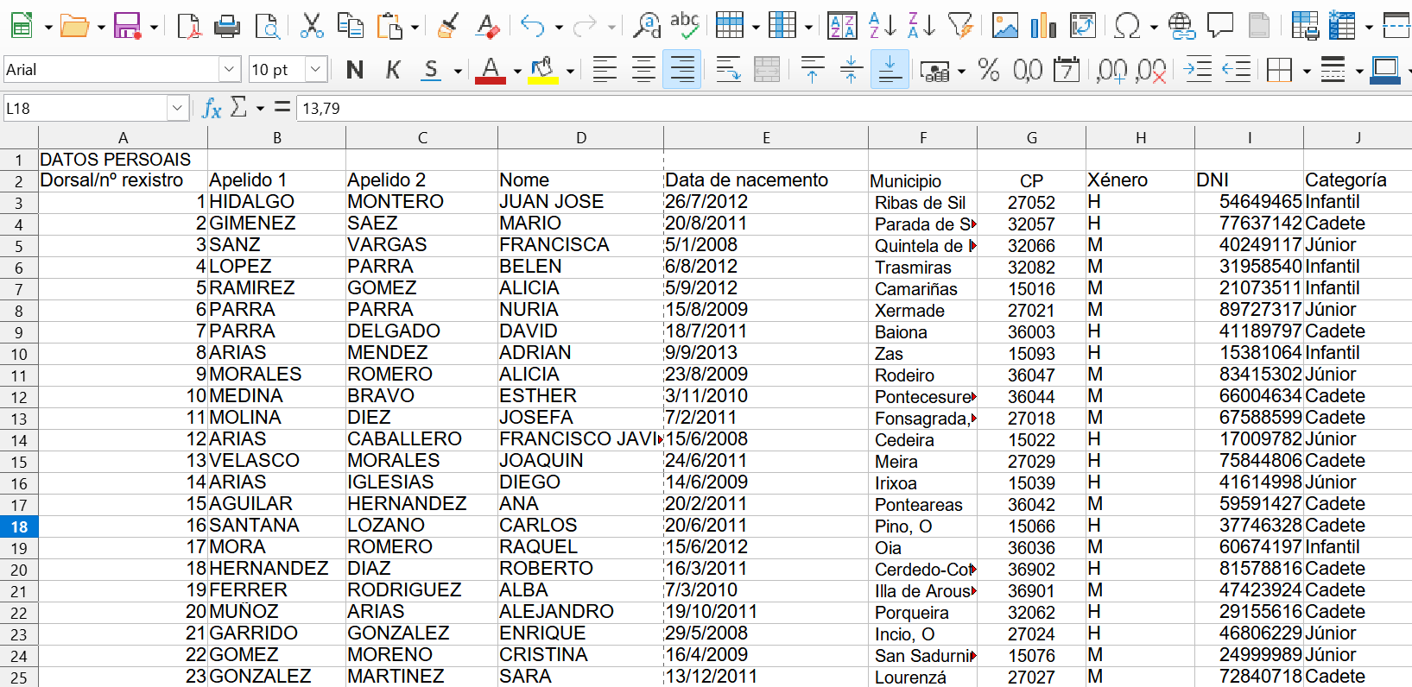The width and height of the screenshot is (1412, 687).
Task: Toggle underline formatting S
Action: (x=432, y=70)
